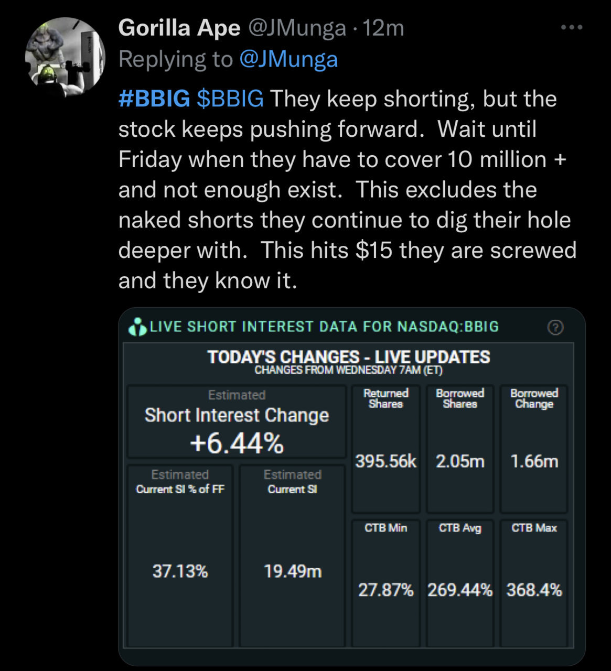Open the tweet's three-dot more options menu
611x671 pixels.
572,27
